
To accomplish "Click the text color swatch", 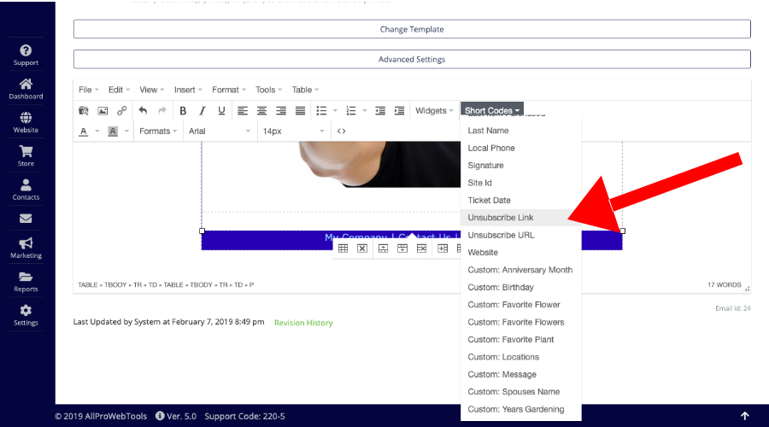I will coord(84,132).
